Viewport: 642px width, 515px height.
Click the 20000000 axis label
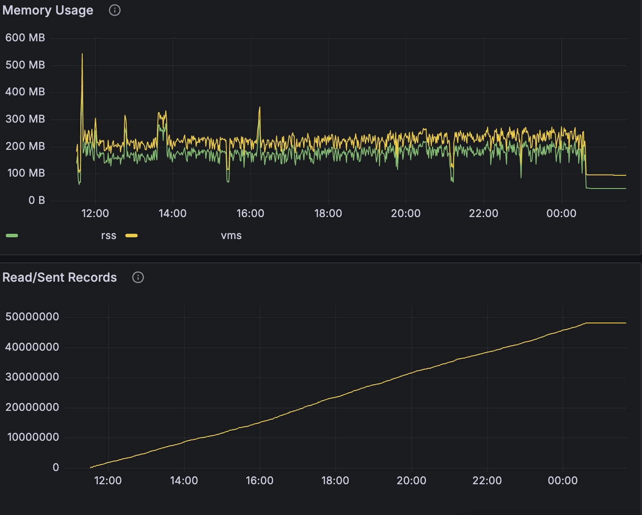point(32,407)
